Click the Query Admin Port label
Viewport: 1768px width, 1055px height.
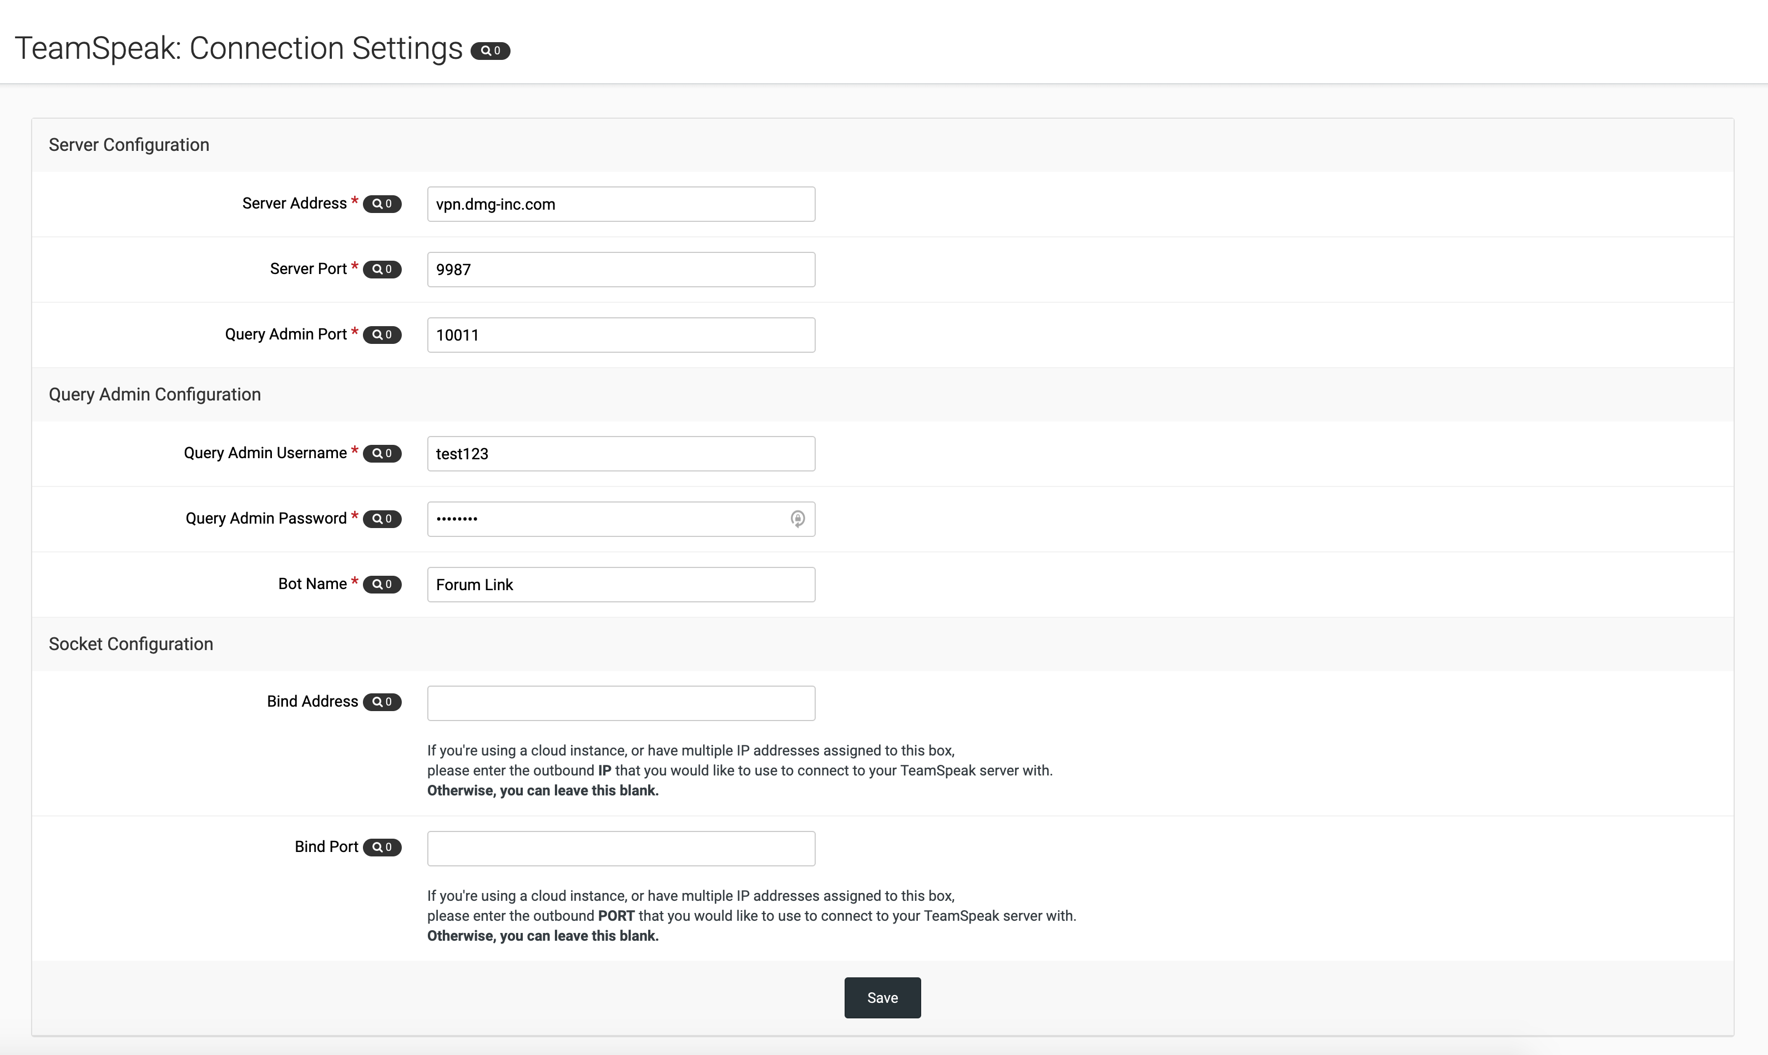[x=286, y=334]
